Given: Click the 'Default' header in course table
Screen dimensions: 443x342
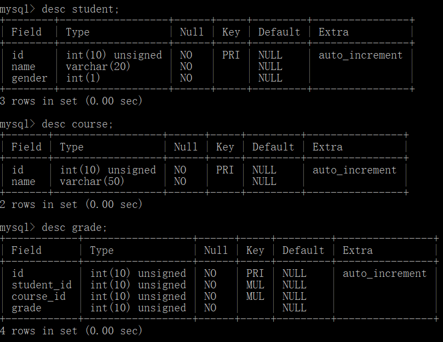Looking at the screenshot, I should tap(273, 147).
